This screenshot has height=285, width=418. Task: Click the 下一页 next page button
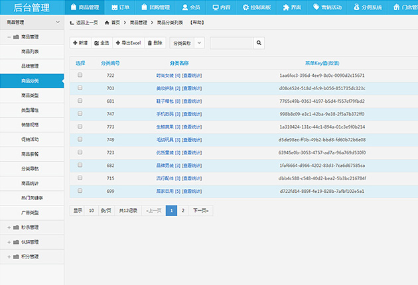(x=201, y=211)
